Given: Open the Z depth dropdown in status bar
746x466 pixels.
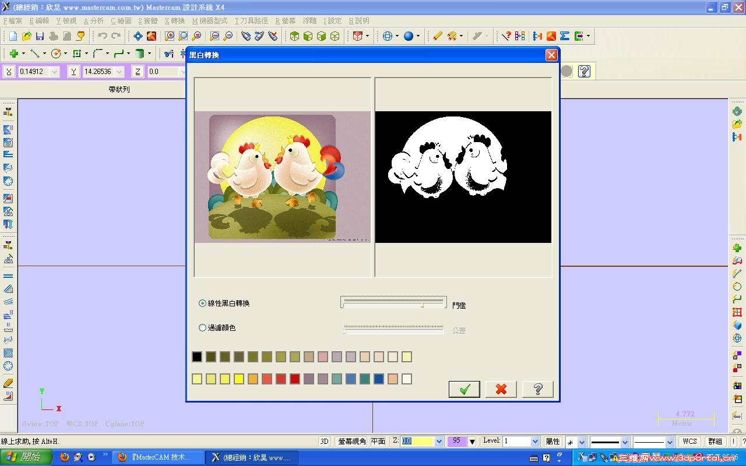Looking at the screenshot, I should pyautogui.click(x=439, y=442).
